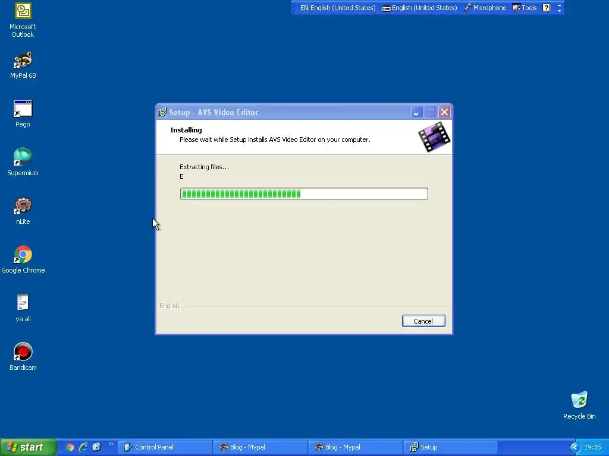This screenshot has width=609, height=456.
Task: Open keyboard layout English (United States)
Action: tap(419, 8)
